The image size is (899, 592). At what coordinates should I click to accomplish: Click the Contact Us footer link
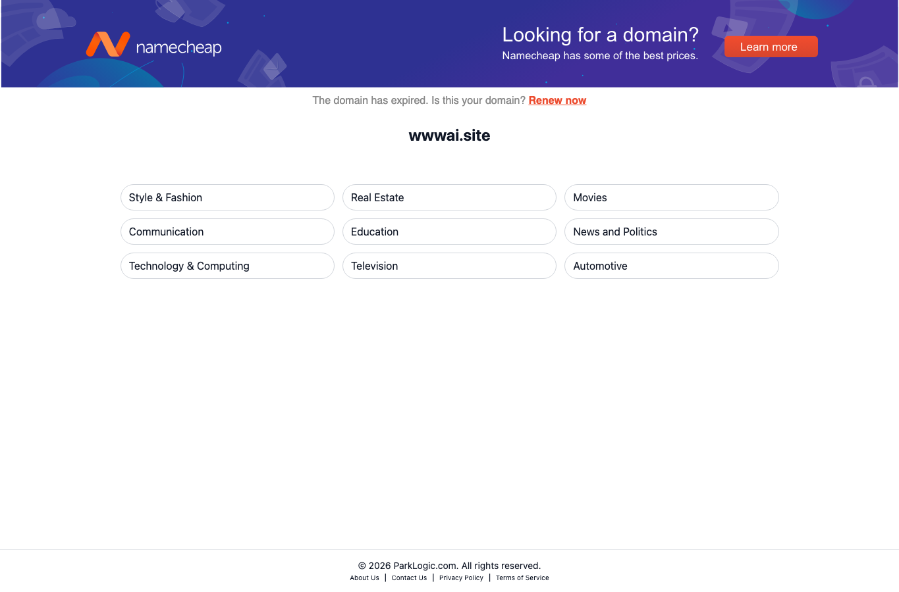tap(409, 578)
